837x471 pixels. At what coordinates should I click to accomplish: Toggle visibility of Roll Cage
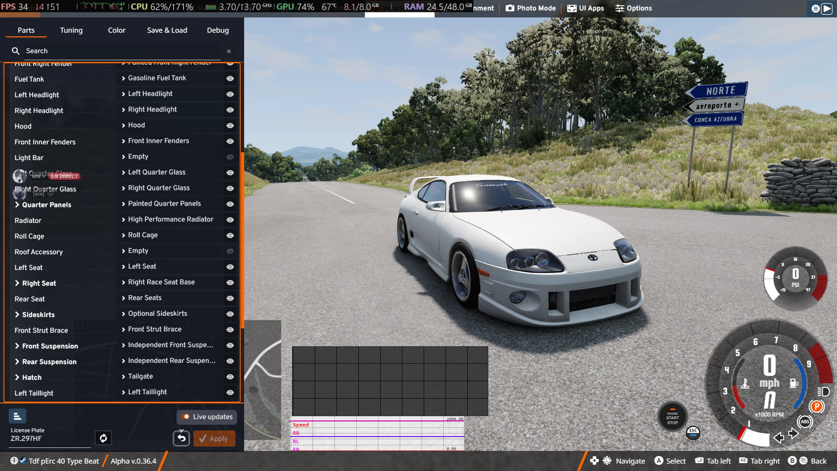tap(230, 235)
